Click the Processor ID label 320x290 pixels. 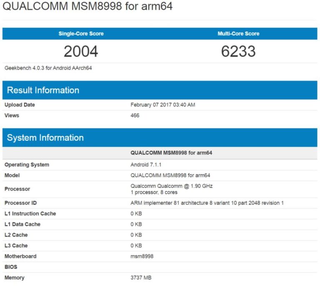click(x=20, y=203)
